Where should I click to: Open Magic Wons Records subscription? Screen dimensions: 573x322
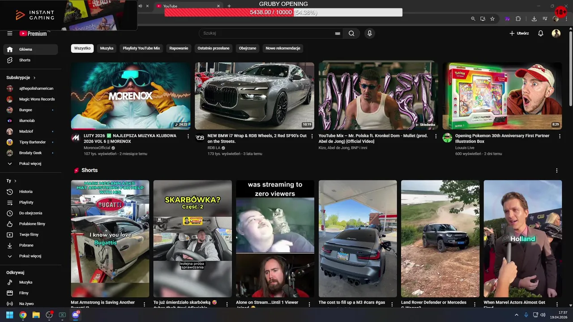(x=30, y=99)
